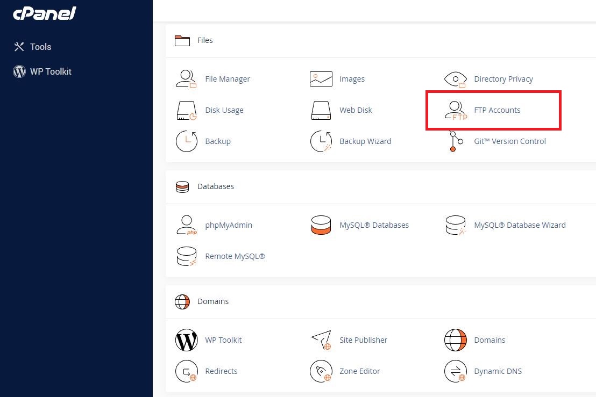Image resolution: width=596 pixels, height=397 pixels.
Task: Open the Disk Usage icon
Action: (x=186, y=111)
